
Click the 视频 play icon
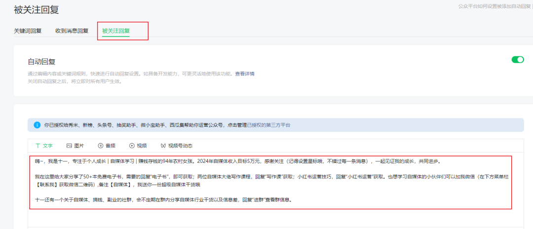click(x=132, y=146)
